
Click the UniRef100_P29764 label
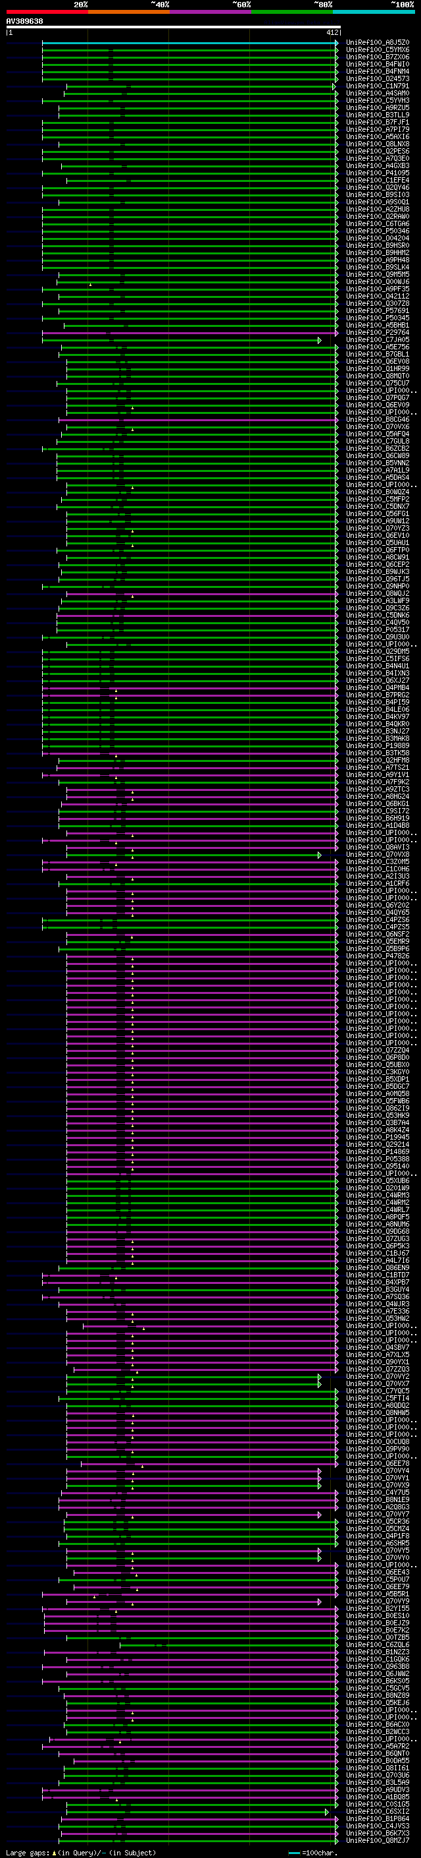[378, 332]
